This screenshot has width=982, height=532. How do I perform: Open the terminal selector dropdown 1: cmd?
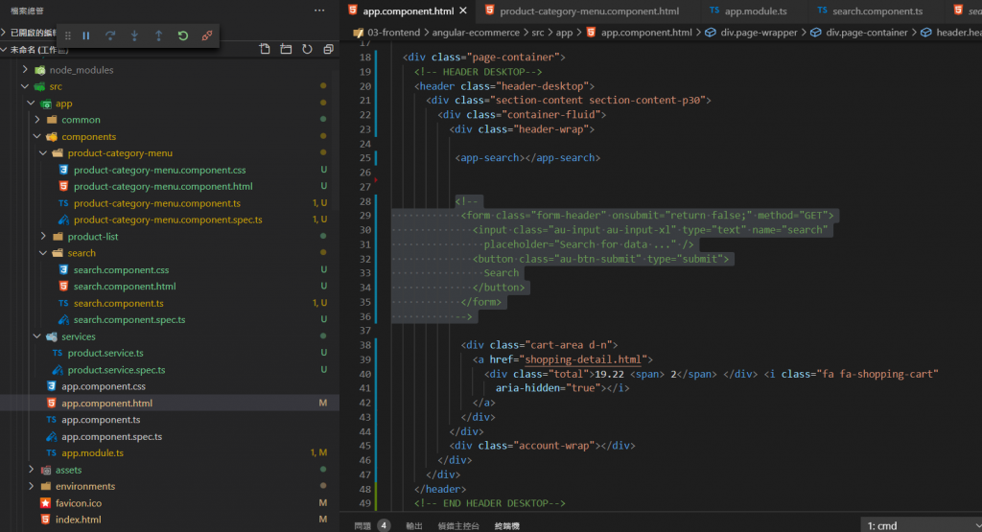[922, 525]
